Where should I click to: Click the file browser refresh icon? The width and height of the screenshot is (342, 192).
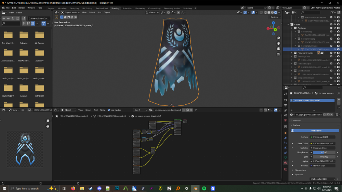click(18, 18)
